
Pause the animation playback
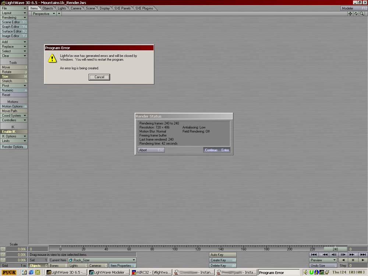click(353, 260)
